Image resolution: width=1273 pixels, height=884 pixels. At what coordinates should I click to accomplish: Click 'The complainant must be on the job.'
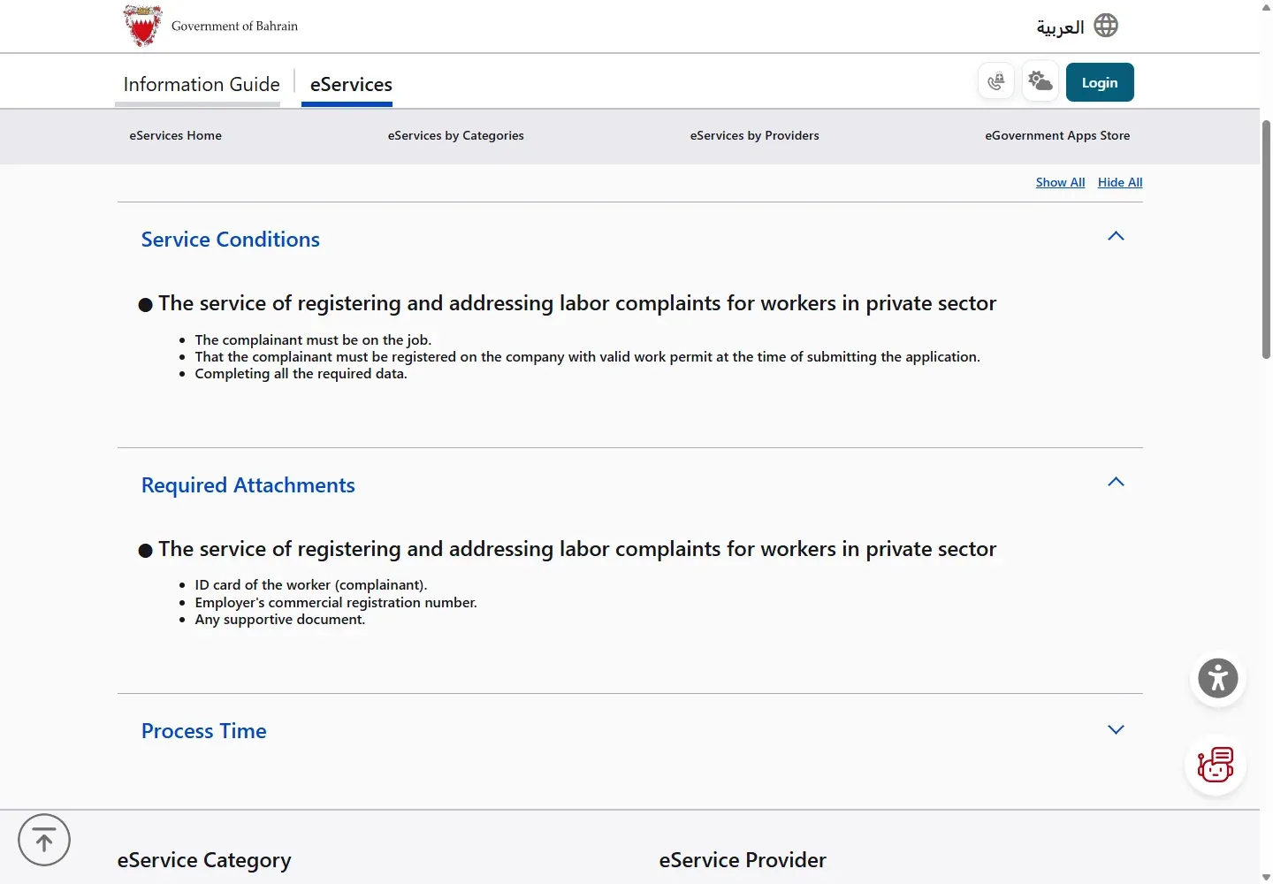[313, 339]
